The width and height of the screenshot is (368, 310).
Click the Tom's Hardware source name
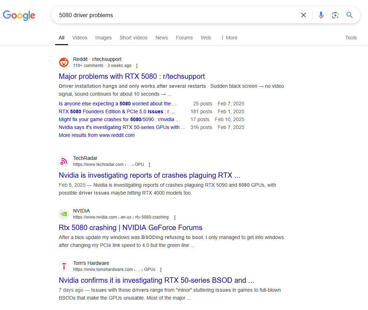click(91, 263)
